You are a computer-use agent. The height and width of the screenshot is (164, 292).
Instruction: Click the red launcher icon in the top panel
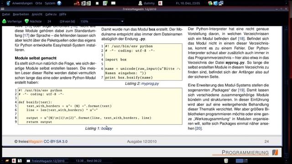pyautogui.click(x=77, y=3)
